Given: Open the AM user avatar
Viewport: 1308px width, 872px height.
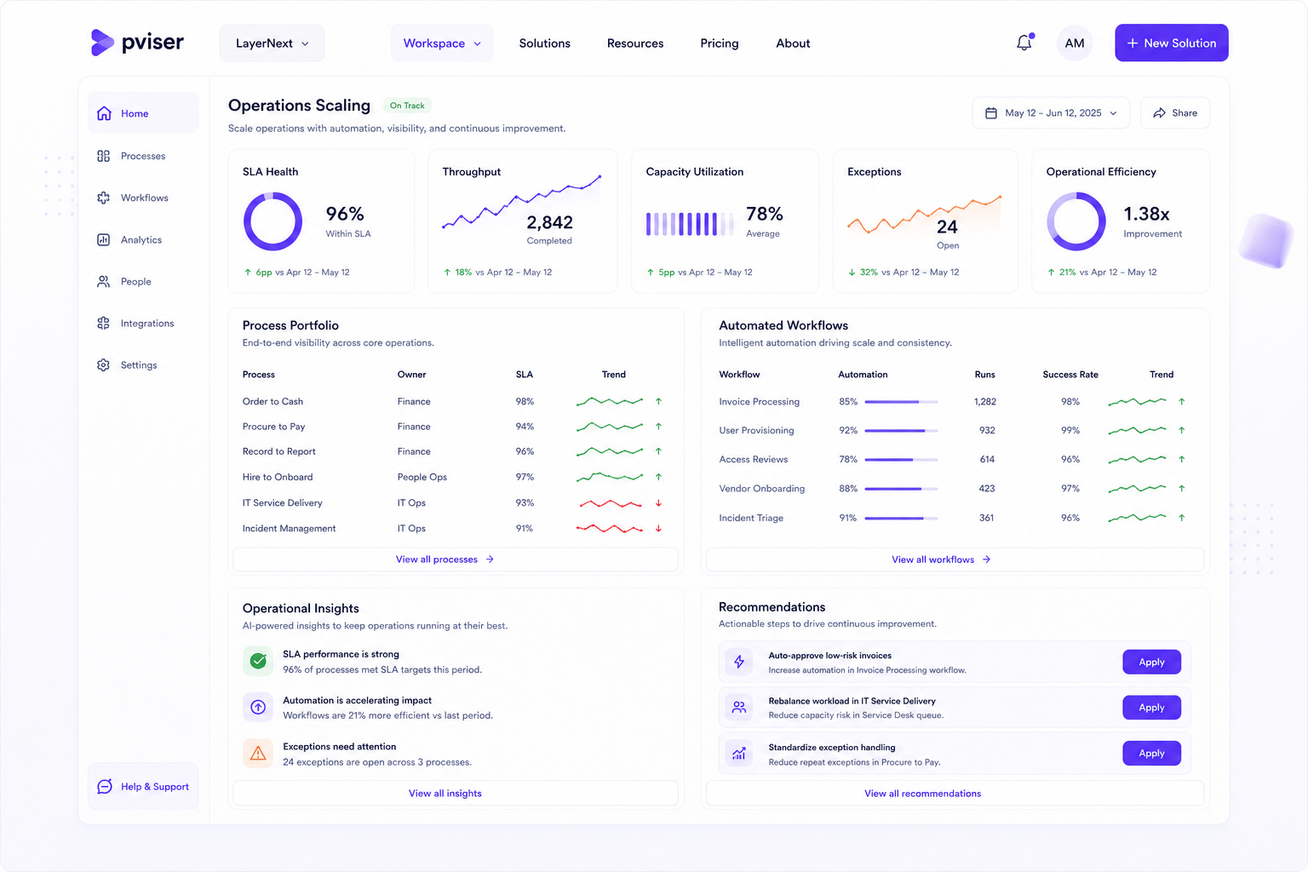Looking at the screenshot, I should tap(1075, 43).
